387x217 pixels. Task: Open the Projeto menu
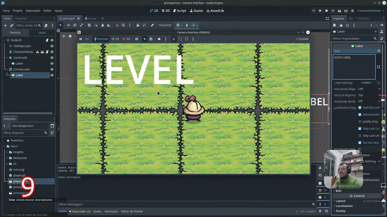point(18,11)
